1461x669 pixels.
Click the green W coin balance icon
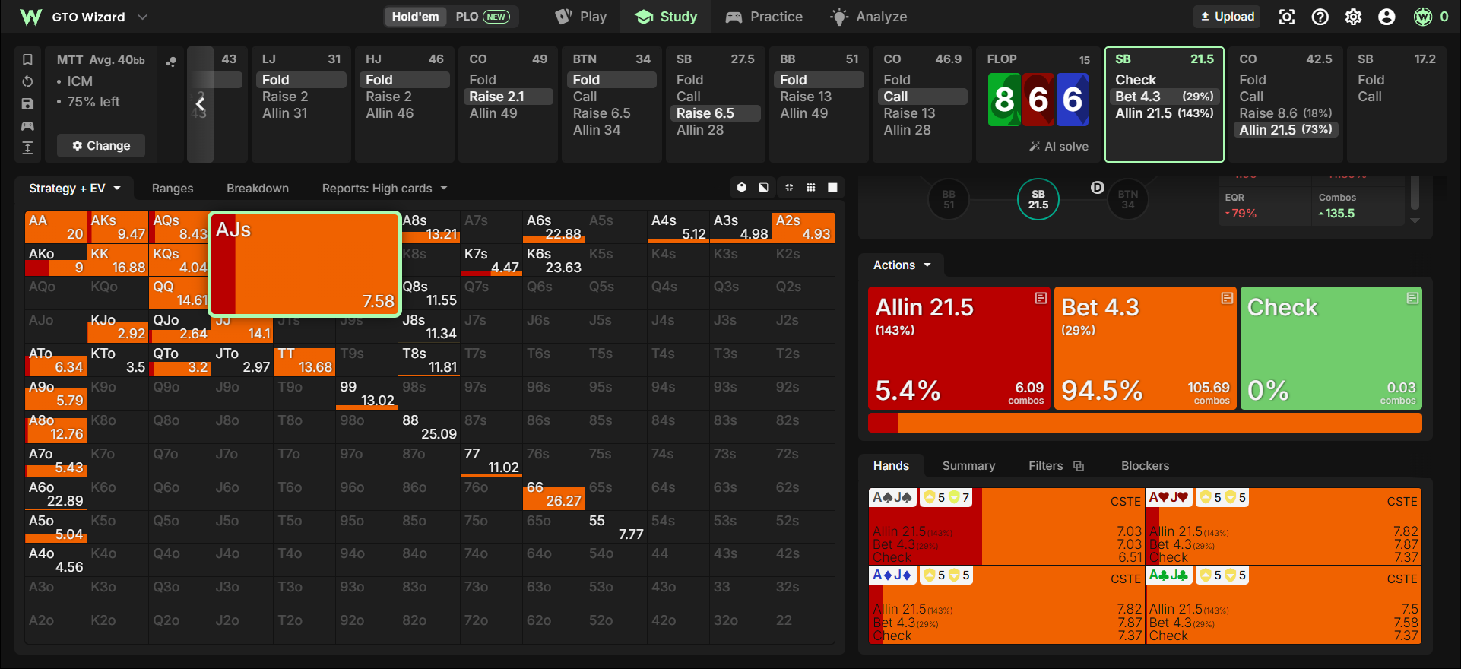coord(1423,17)
